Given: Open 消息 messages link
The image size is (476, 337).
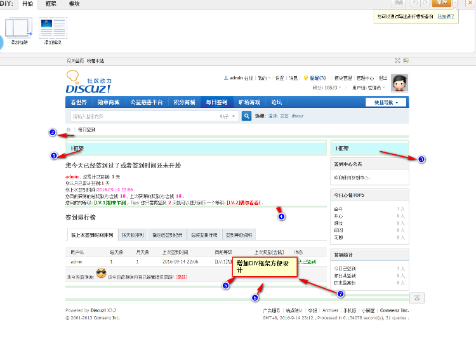Looking at the screenshot, I should (x=293, y=78).
